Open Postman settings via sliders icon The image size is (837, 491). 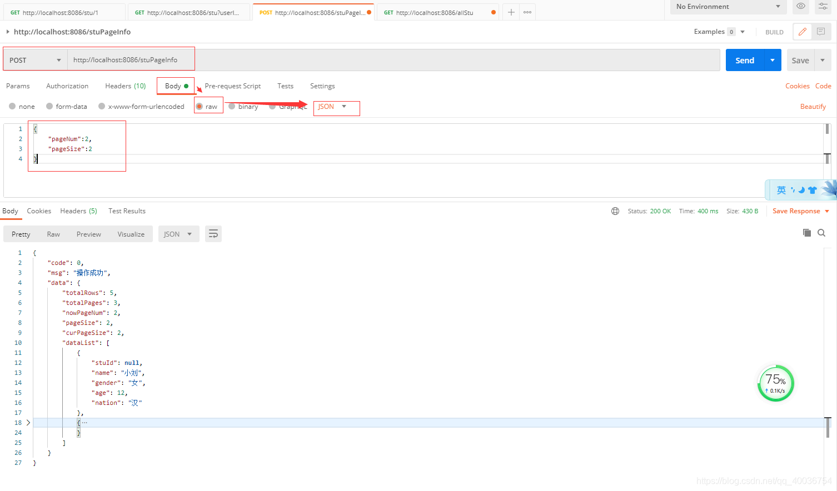[x=823, y=7]
